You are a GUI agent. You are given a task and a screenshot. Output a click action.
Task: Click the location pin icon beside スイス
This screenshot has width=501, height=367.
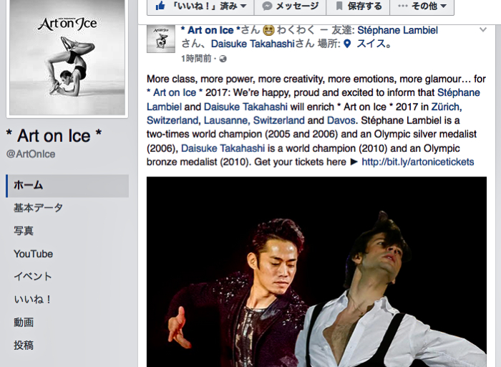point(347,44)
